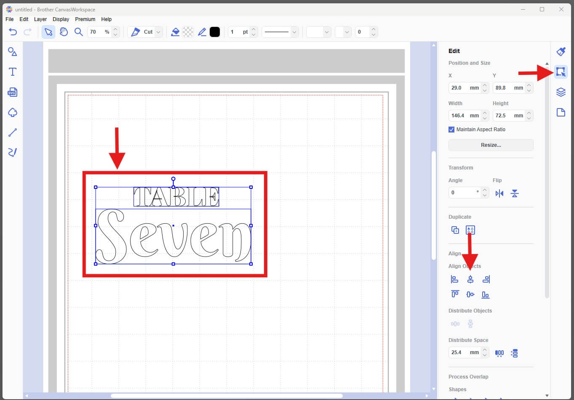Click the SVG import icon
This screenshot has width=574, height=400.
click(x=13, y=92)
